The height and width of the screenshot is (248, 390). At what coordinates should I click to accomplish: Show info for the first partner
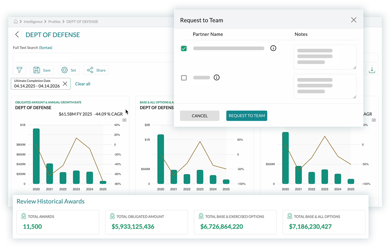click(x=273, y=48)
